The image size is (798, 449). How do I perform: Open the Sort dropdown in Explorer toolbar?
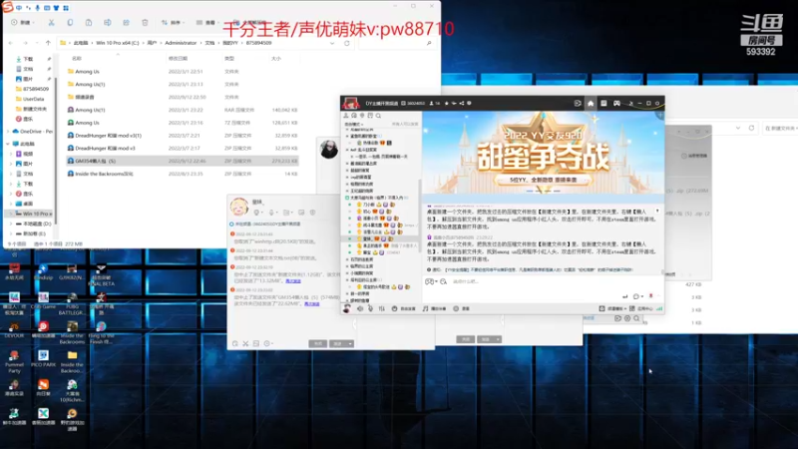173,22
